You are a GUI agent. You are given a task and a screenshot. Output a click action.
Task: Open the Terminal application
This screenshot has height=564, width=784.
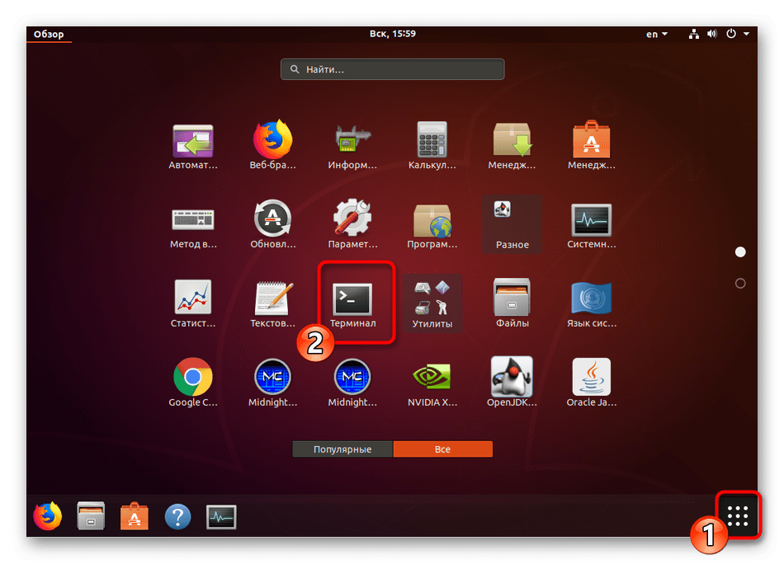[x=352, y=300]
